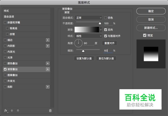Click the 不透明度 opacity slider handle
Image resolution: width=168 pixels, height=116 pixels.
[100, 23]
